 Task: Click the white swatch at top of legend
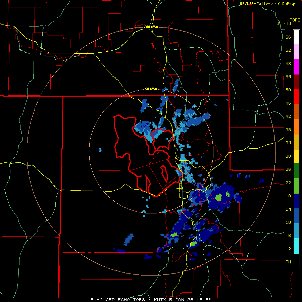point(296,37)
